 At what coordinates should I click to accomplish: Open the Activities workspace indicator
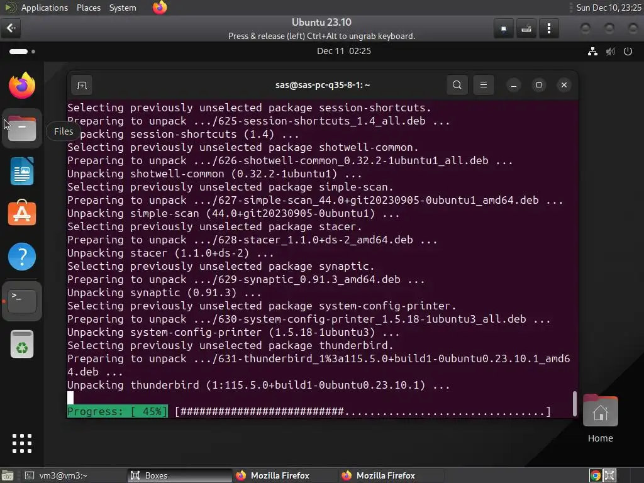click(x=22, y=52)
